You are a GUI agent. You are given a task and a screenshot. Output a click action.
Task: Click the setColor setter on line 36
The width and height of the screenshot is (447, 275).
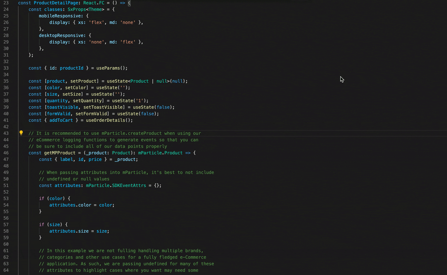click(76, 88)
